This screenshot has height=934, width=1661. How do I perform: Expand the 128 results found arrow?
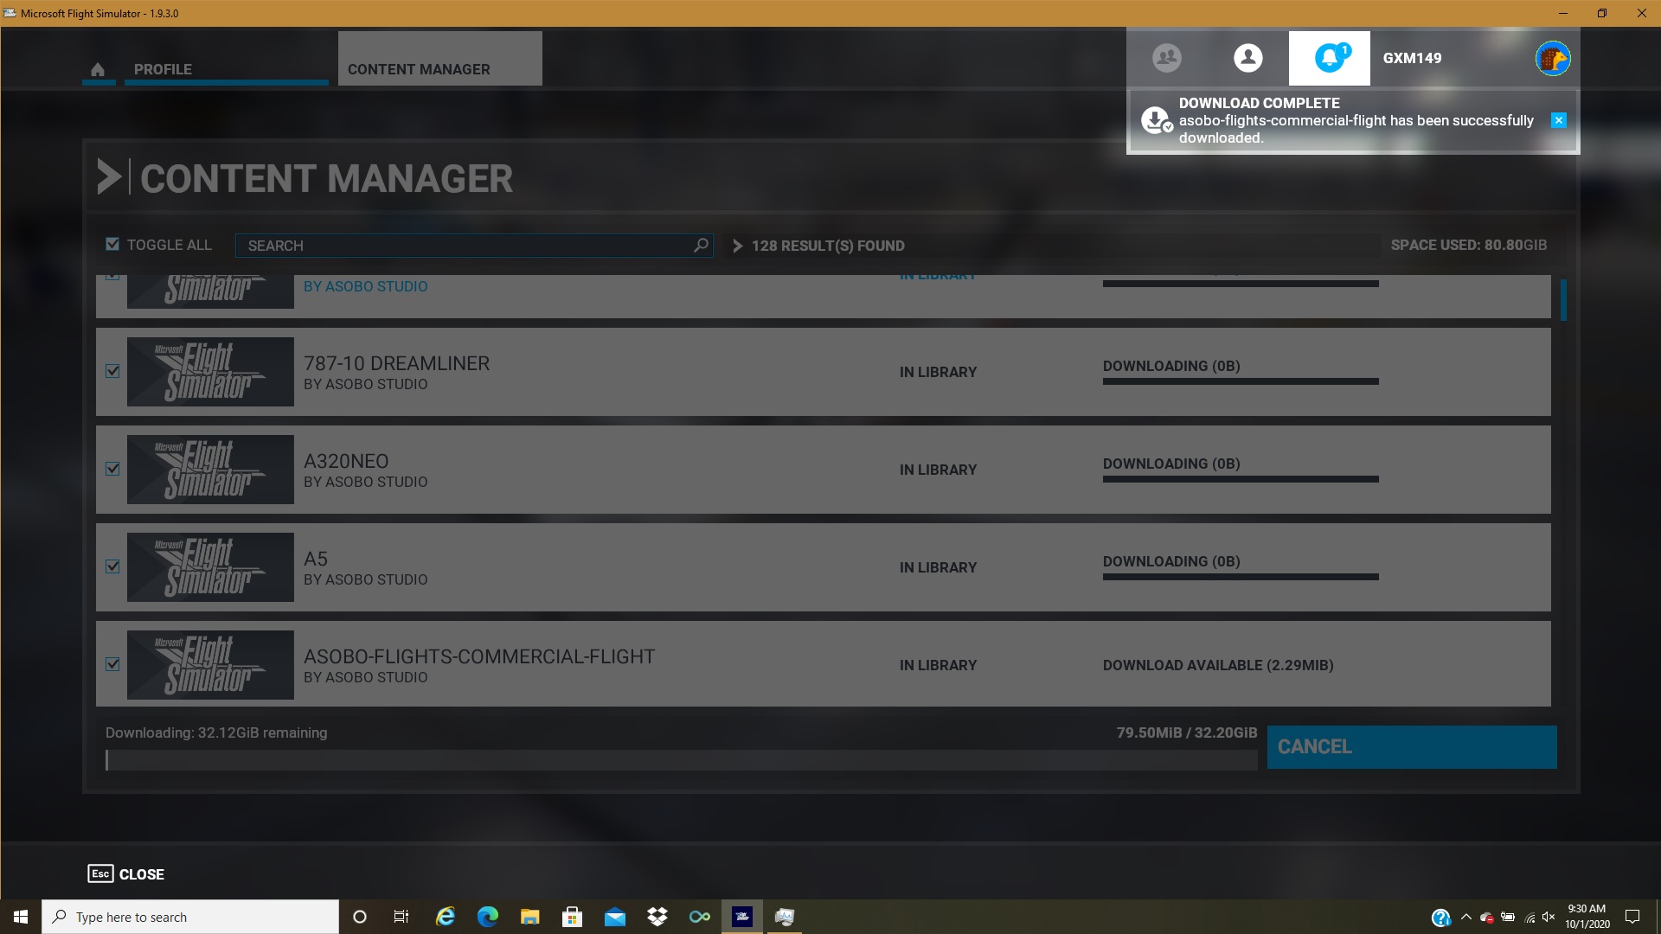tap(737, 246)
